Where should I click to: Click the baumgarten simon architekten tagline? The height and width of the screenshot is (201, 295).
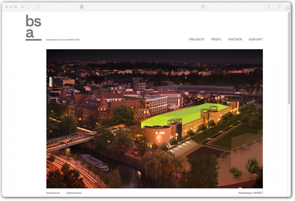point(63,39)
